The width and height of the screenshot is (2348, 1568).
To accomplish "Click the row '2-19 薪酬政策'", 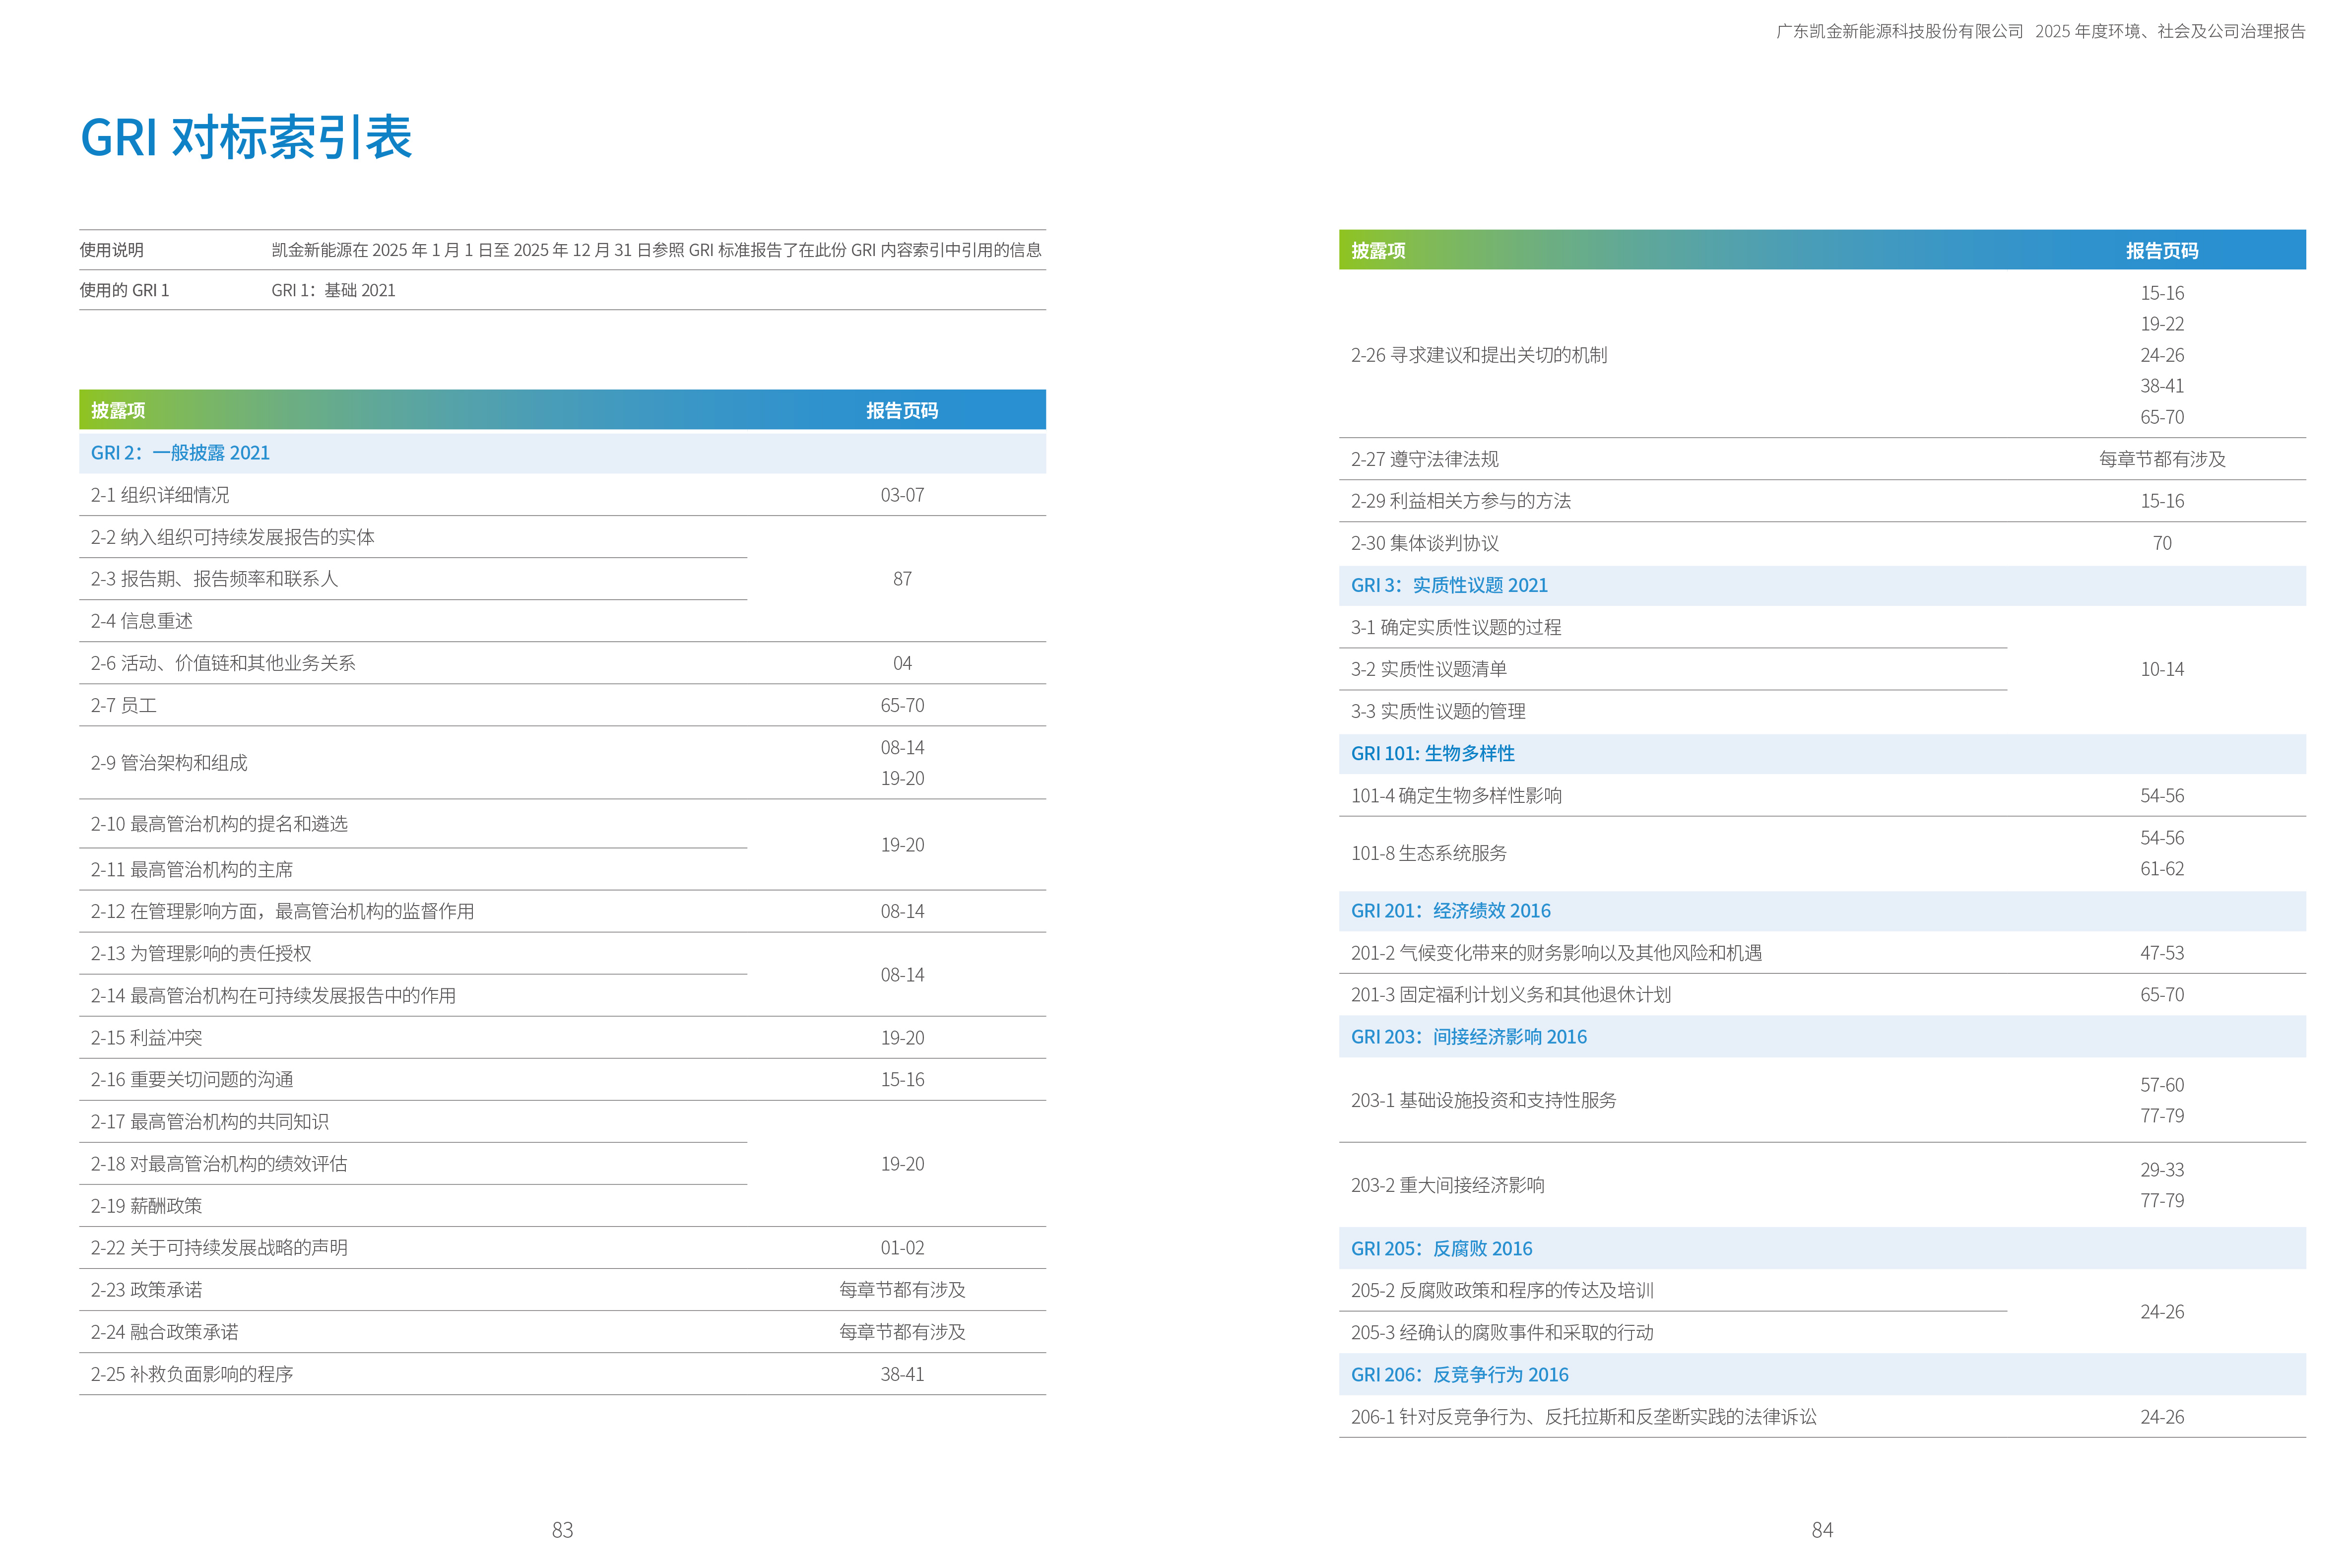I will (x=146, y=1206).
